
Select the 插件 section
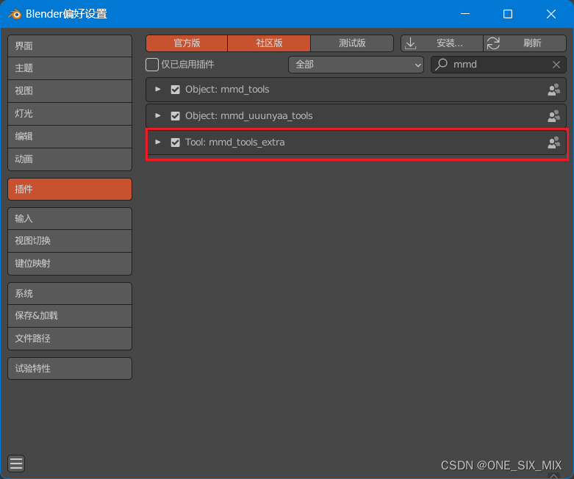(x=70, y=190)
